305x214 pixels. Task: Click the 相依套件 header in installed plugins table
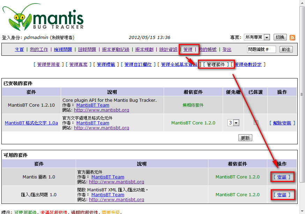[193, 92]
